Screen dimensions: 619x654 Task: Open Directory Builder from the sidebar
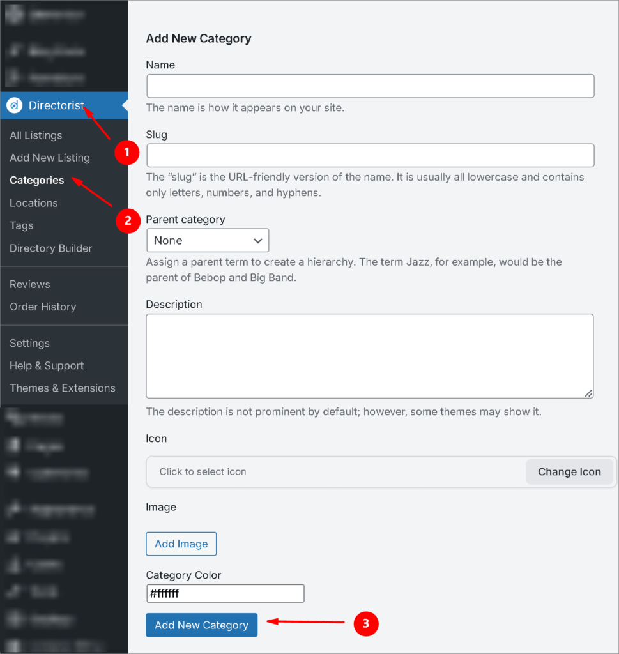click(51, 248)
